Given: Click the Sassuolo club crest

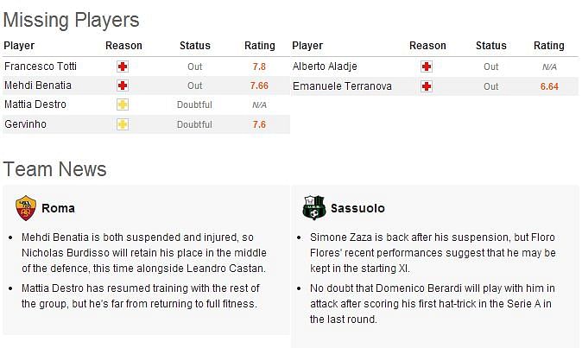Looking at the screenshot, I should click(313, 208).
